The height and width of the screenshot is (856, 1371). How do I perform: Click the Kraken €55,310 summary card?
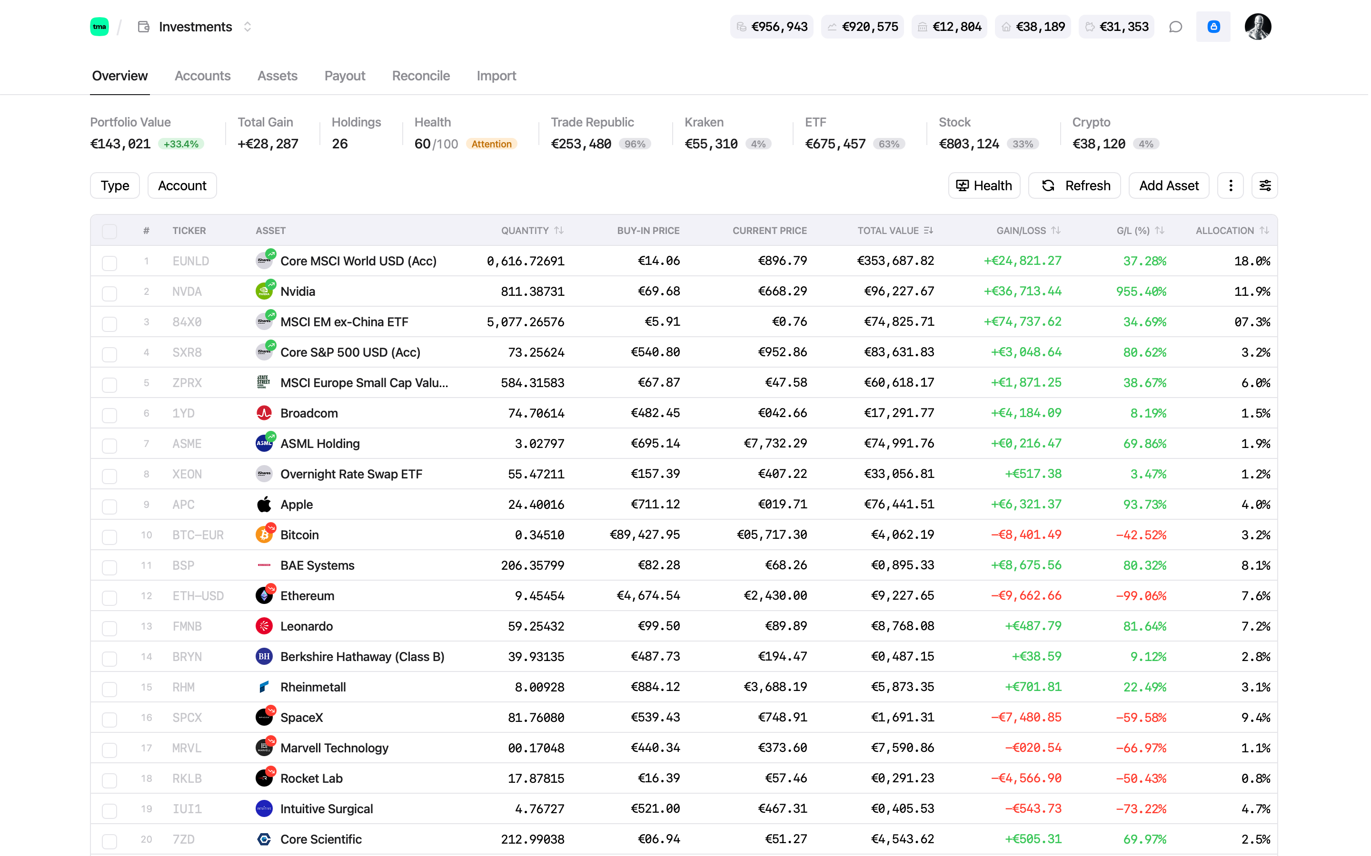[x=728, y=134]
